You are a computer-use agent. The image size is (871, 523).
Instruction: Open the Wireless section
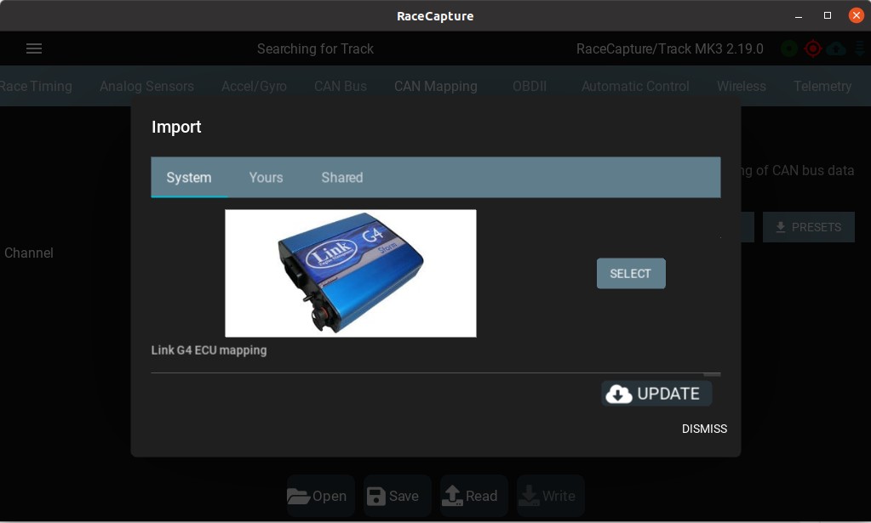click(x=742, y=87)
